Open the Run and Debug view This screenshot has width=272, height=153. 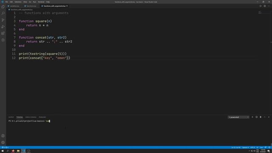tap(3, 26)
